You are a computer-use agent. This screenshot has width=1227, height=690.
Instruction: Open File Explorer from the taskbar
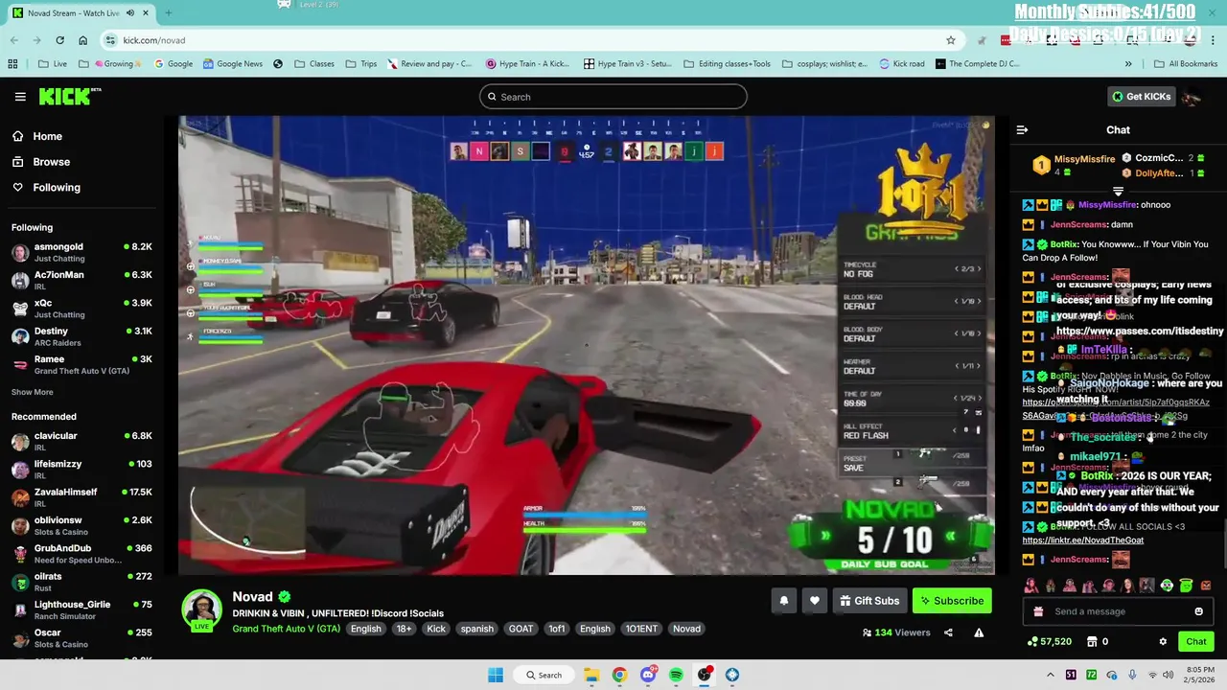pos(591,675)
